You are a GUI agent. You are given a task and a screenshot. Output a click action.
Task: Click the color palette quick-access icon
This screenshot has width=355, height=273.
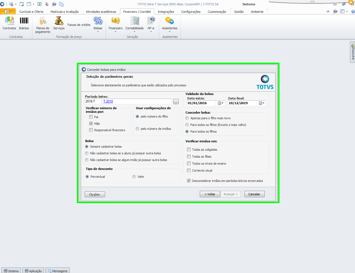(x=47, y=4)
